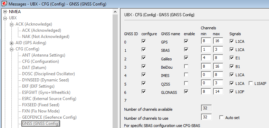Open ESFGWT (Gyro+Wheeltick) item
Screen dimensions: 269x128
(x=46, y=92)
